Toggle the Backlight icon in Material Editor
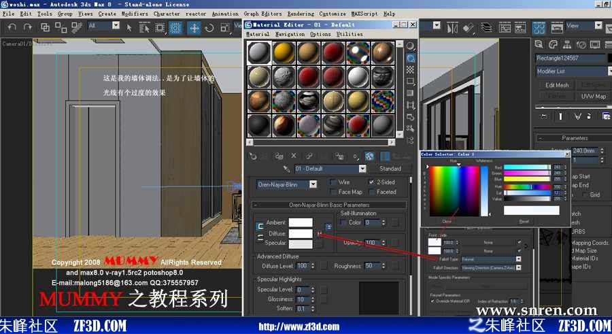 (x=410, y=59)
